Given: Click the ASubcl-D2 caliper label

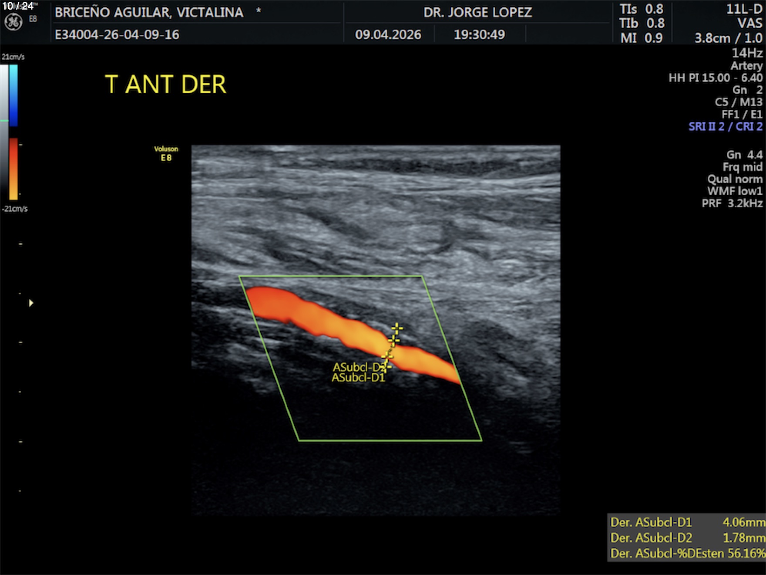Looking at the screenshot, I should [357, 367].
